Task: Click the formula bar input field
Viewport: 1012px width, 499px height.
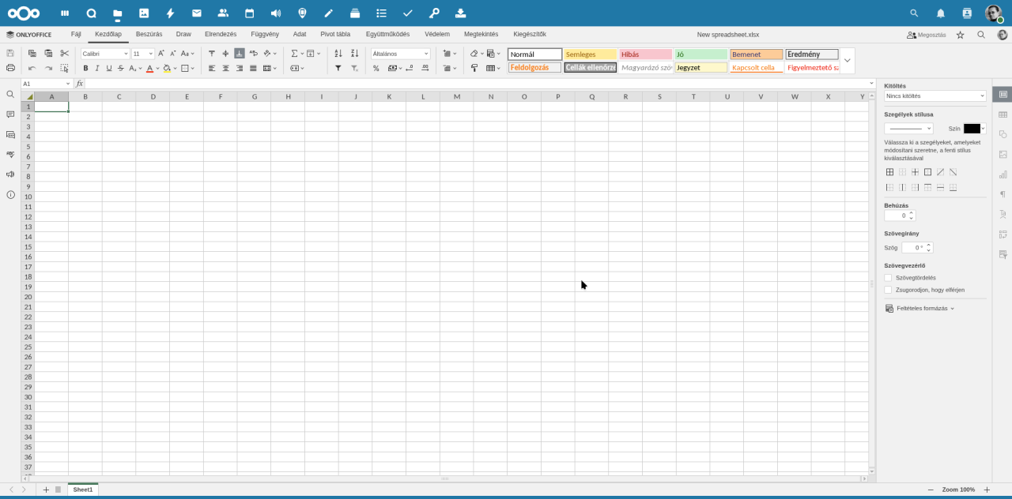Action: click(x=474, y=84)
